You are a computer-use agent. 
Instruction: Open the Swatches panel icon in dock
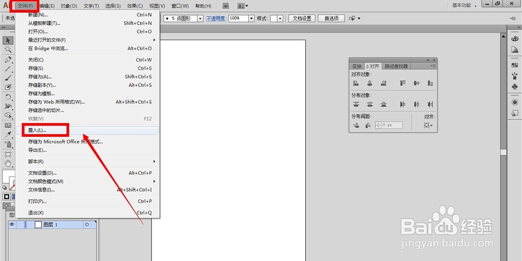(514, 65)
